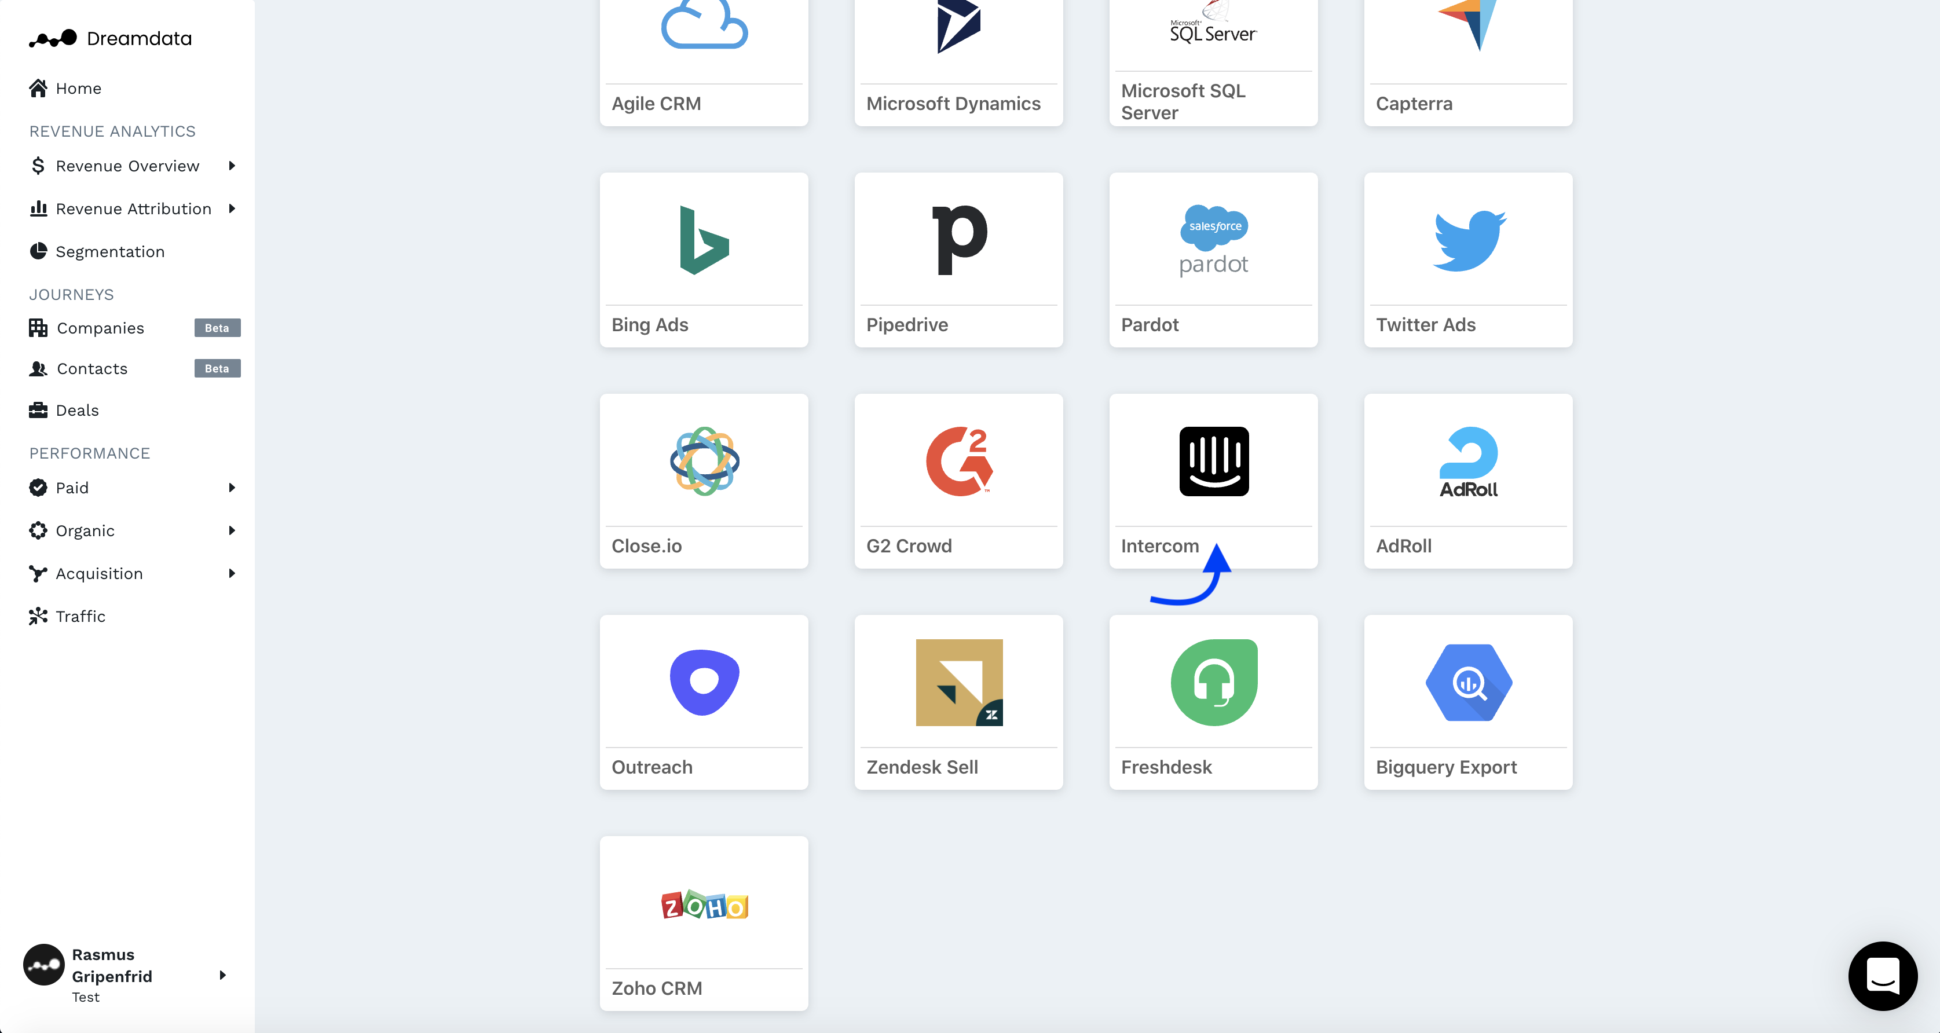1940x1033 pixels.
Task: Open the chat support widget
Action: click(1883, 976)
